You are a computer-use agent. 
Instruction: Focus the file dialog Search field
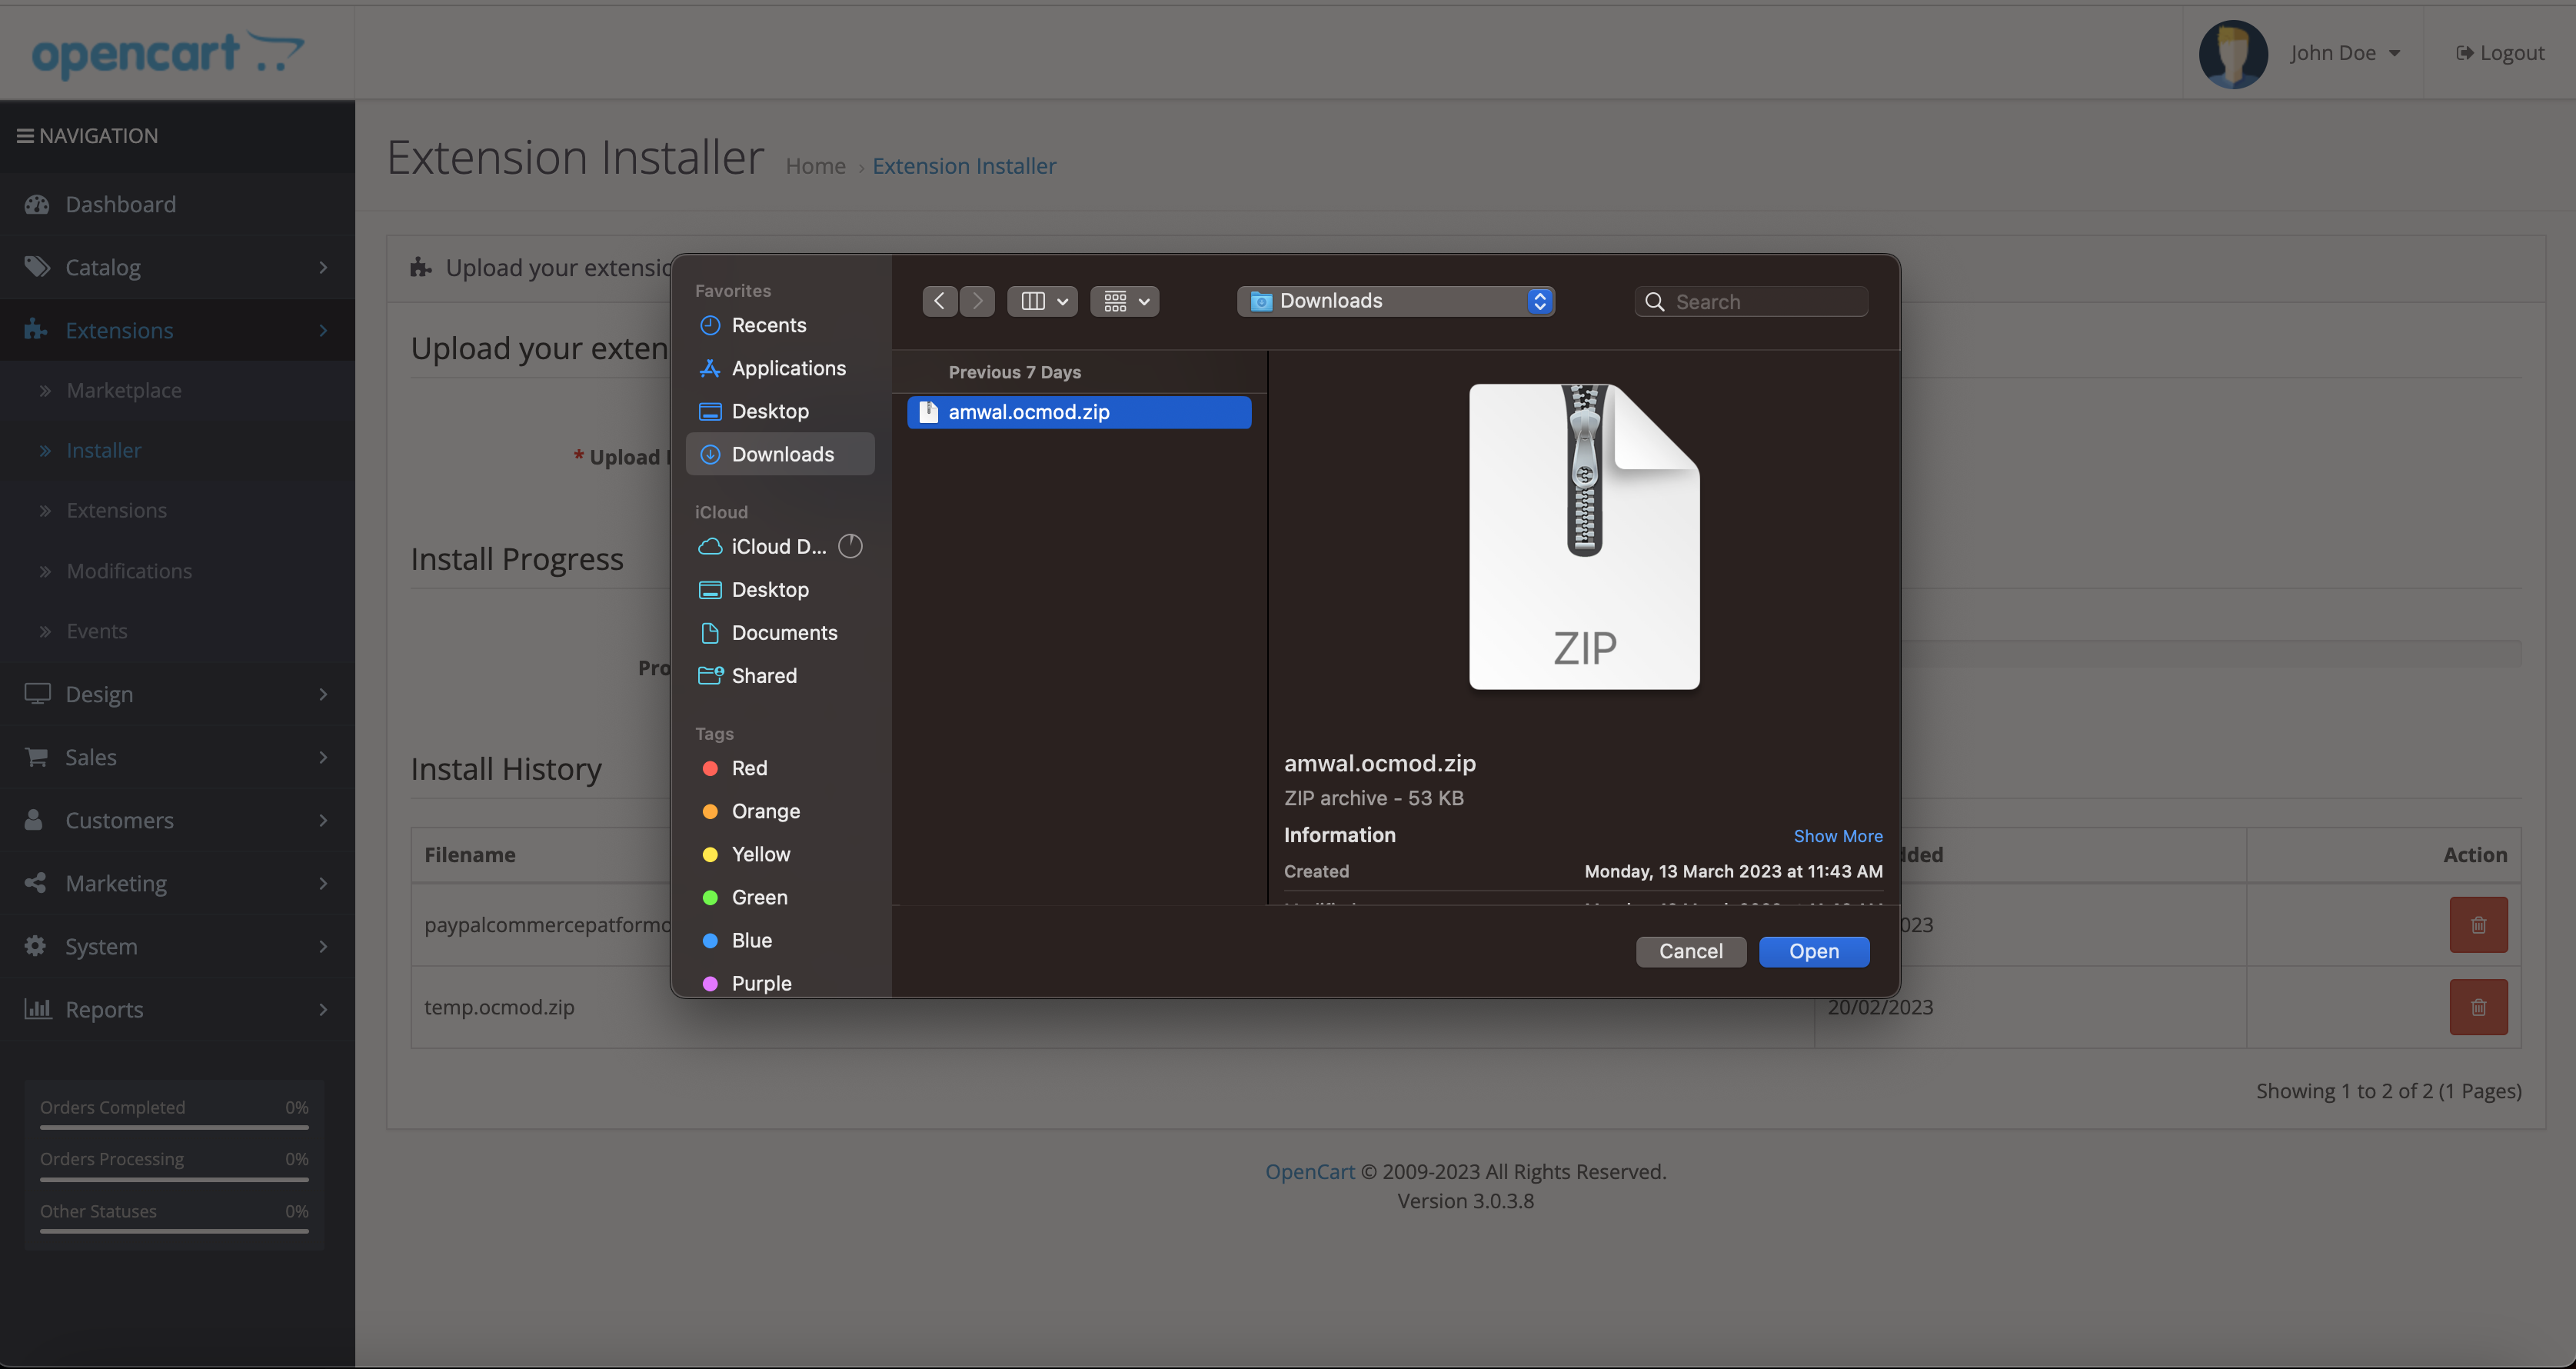pyautogui.click(x=1751, y=301)
